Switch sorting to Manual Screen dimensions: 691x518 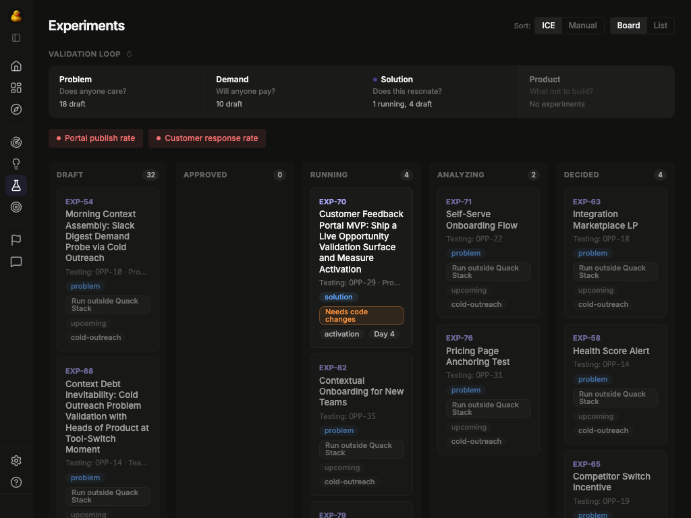click(x=582, y=25)
